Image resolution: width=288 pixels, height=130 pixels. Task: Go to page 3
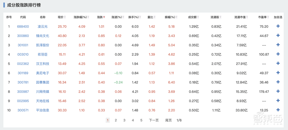[x=124, y=120]
